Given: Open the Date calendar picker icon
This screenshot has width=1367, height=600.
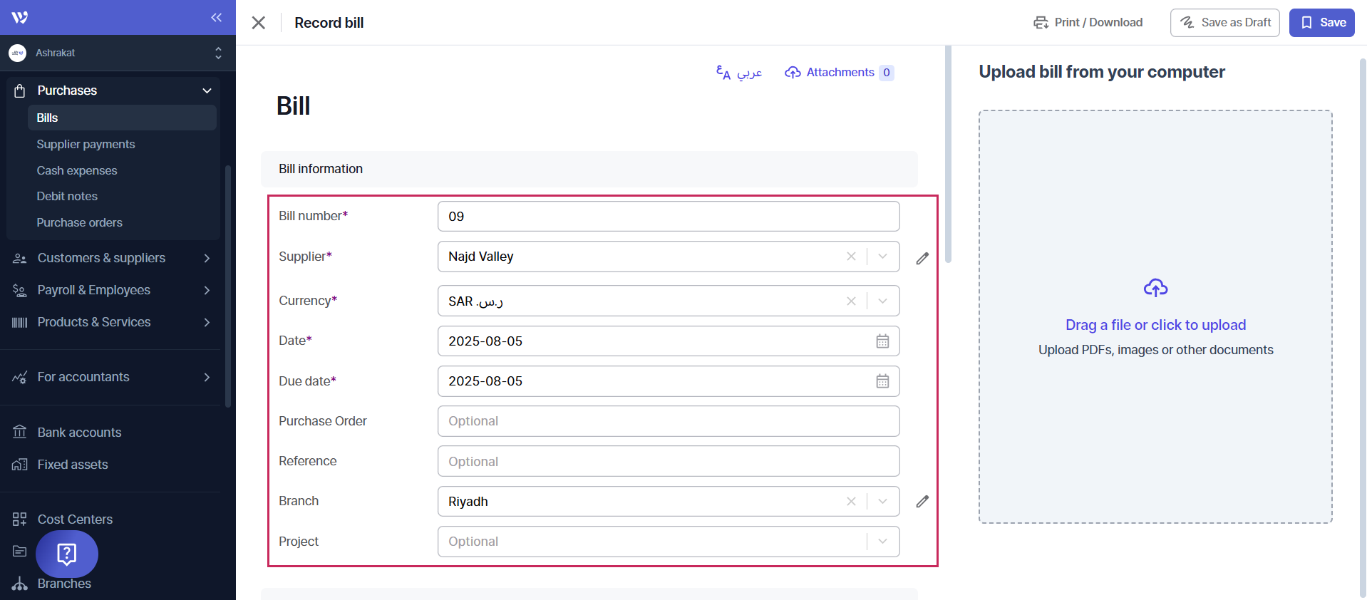Looking at the screenshot, I should (x=882, y=341).
